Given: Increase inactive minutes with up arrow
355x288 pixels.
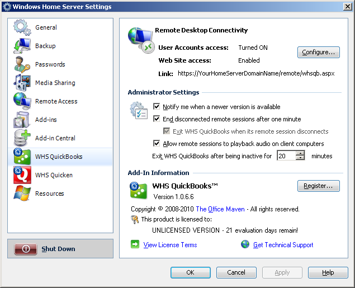Looking at the screenshot, I should tap(300, 153).
